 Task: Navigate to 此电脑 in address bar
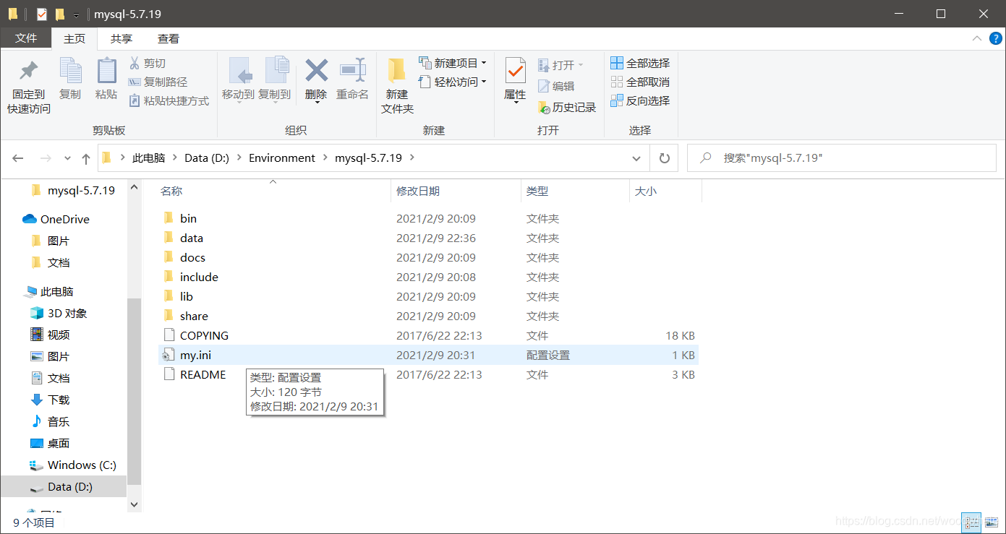[x=148, y=158]
